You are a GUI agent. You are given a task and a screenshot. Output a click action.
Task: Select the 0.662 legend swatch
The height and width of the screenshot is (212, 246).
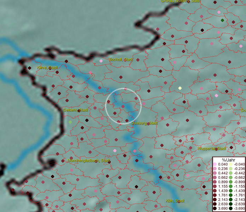[x=215, y=178]
